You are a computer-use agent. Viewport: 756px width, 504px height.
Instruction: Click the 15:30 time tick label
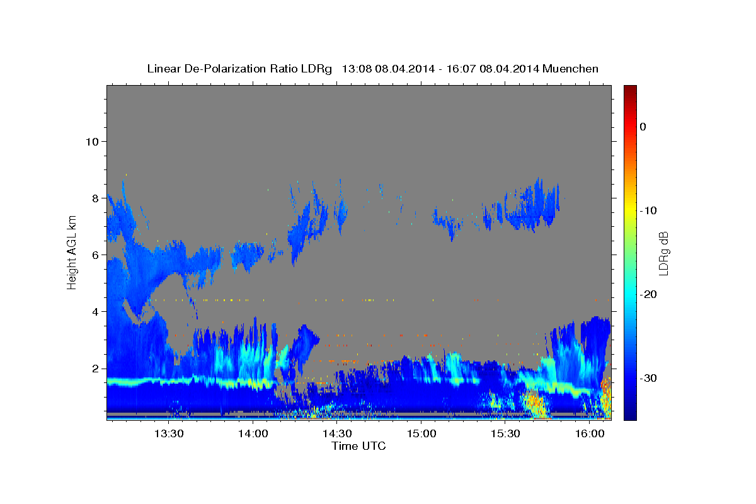tap(505, 433)
